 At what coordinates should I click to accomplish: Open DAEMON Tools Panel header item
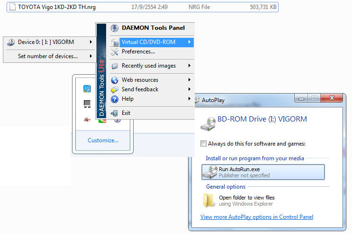coord(152,28)
